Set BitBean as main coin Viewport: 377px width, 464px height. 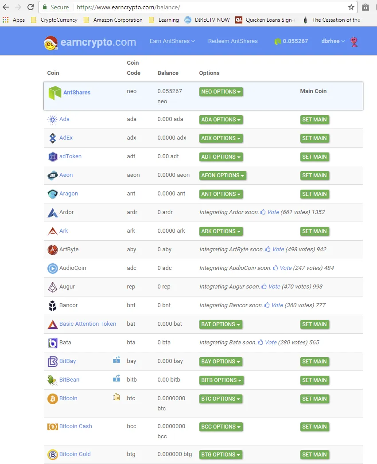314,380
